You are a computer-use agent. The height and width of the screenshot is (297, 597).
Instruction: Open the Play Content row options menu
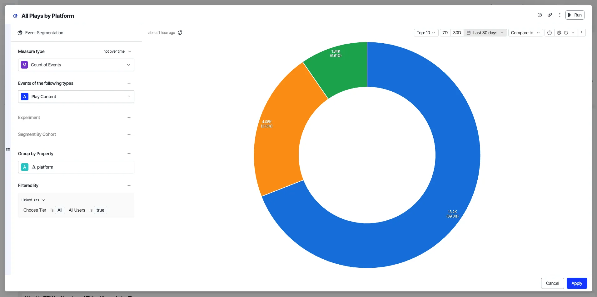(129, 97)
